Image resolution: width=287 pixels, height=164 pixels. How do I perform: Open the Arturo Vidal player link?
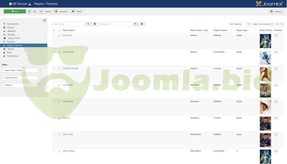[68, 134]
